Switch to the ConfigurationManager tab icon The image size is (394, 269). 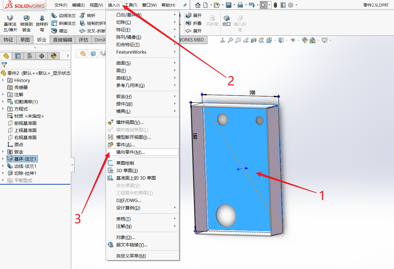point(30,56)
